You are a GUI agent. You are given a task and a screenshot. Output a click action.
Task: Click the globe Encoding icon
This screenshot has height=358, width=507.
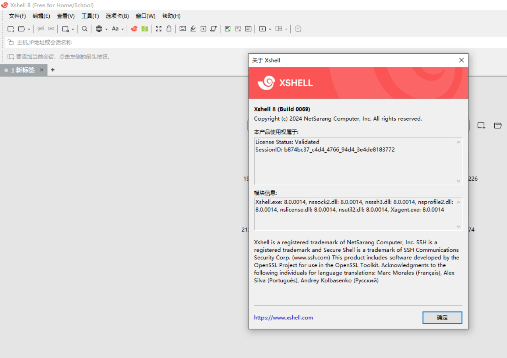pyautogui.click(x=99, y=29)
